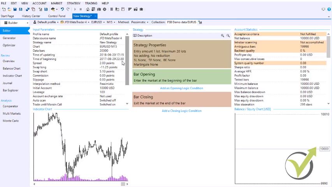Click the home icon in toolbar
Image resolution: width=332 pixels, height=187 pixels.
(x=87, y=9)
